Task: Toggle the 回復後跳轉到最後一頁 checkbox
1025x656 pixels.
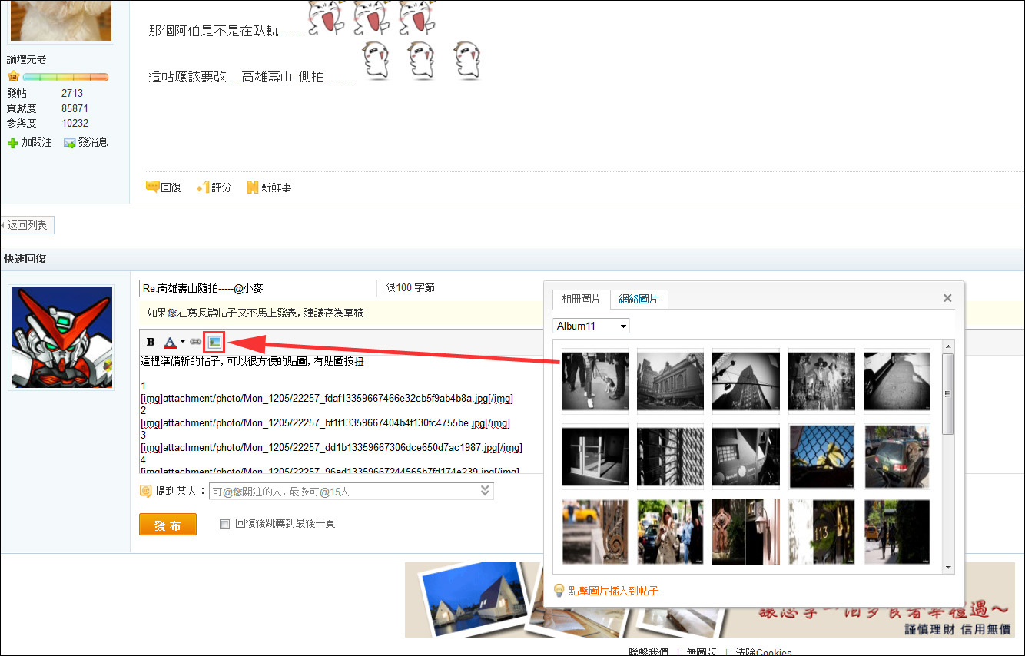Action: (x=224, y=524)
